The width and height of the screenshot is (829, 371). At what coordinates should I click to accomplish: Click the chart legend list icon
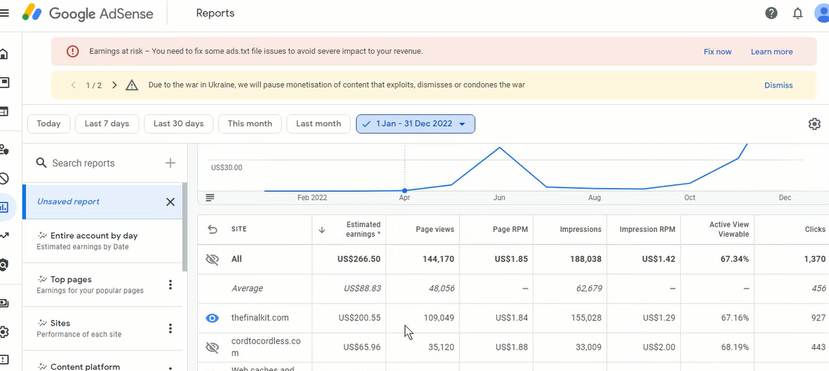pos(210,198)
